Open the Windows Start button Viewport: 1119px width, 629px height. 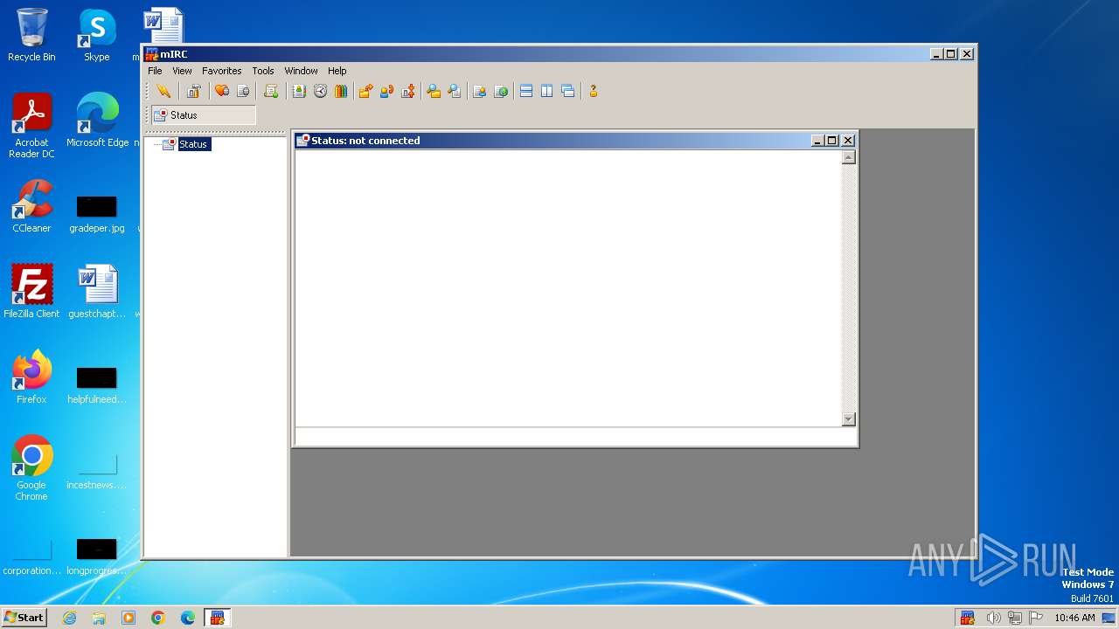[24, 617]
